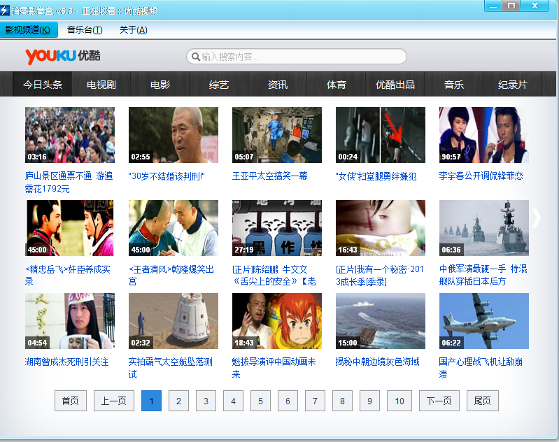559x442 pixels.
Task: Select the 电影 navigation tab
Action: (160, 85)
